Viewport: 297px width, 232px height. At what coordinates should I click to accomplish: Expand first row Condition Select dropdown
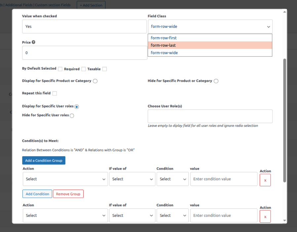click(172, 179)
